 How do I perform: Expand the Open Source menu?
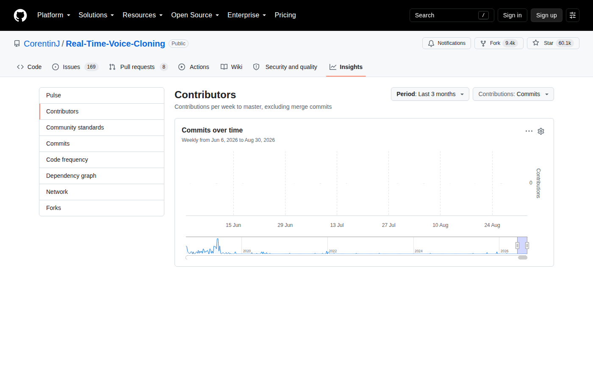195,15
